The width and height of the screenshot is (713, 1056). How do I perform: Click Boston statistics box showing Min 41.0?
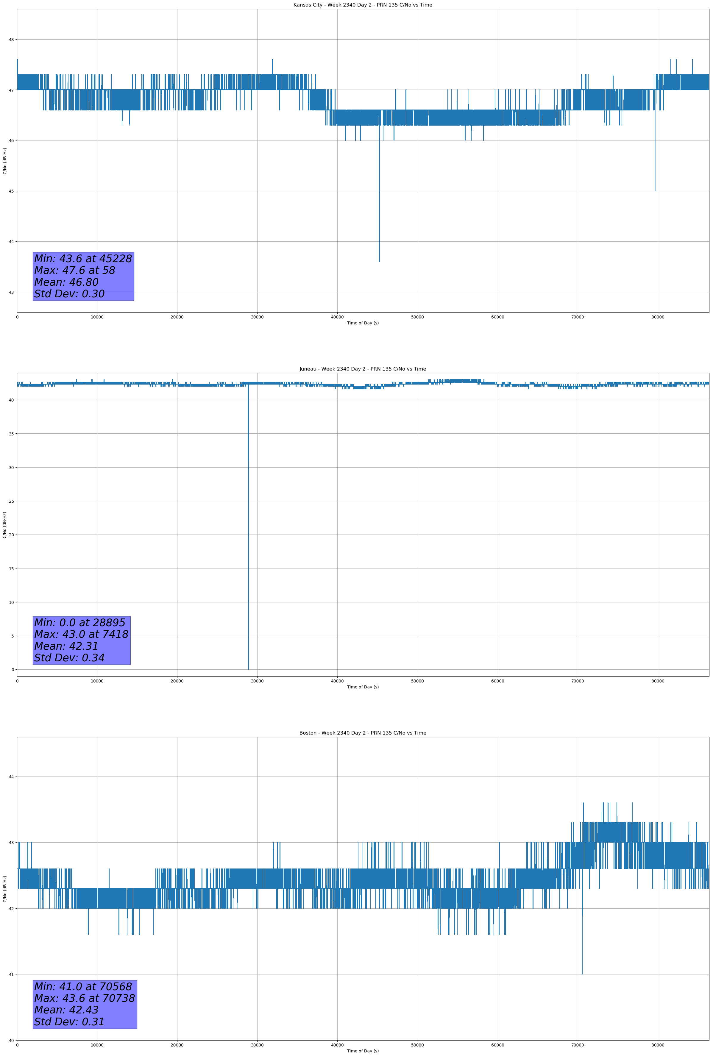coord(85,1004)
